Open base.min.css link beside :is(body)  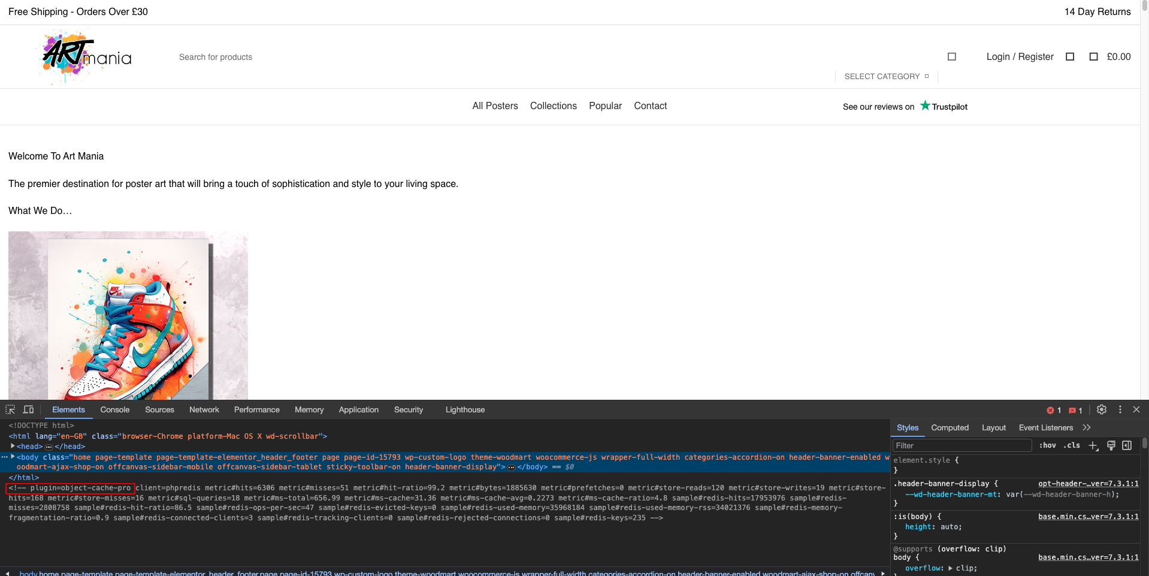[x=1088, y=517]
